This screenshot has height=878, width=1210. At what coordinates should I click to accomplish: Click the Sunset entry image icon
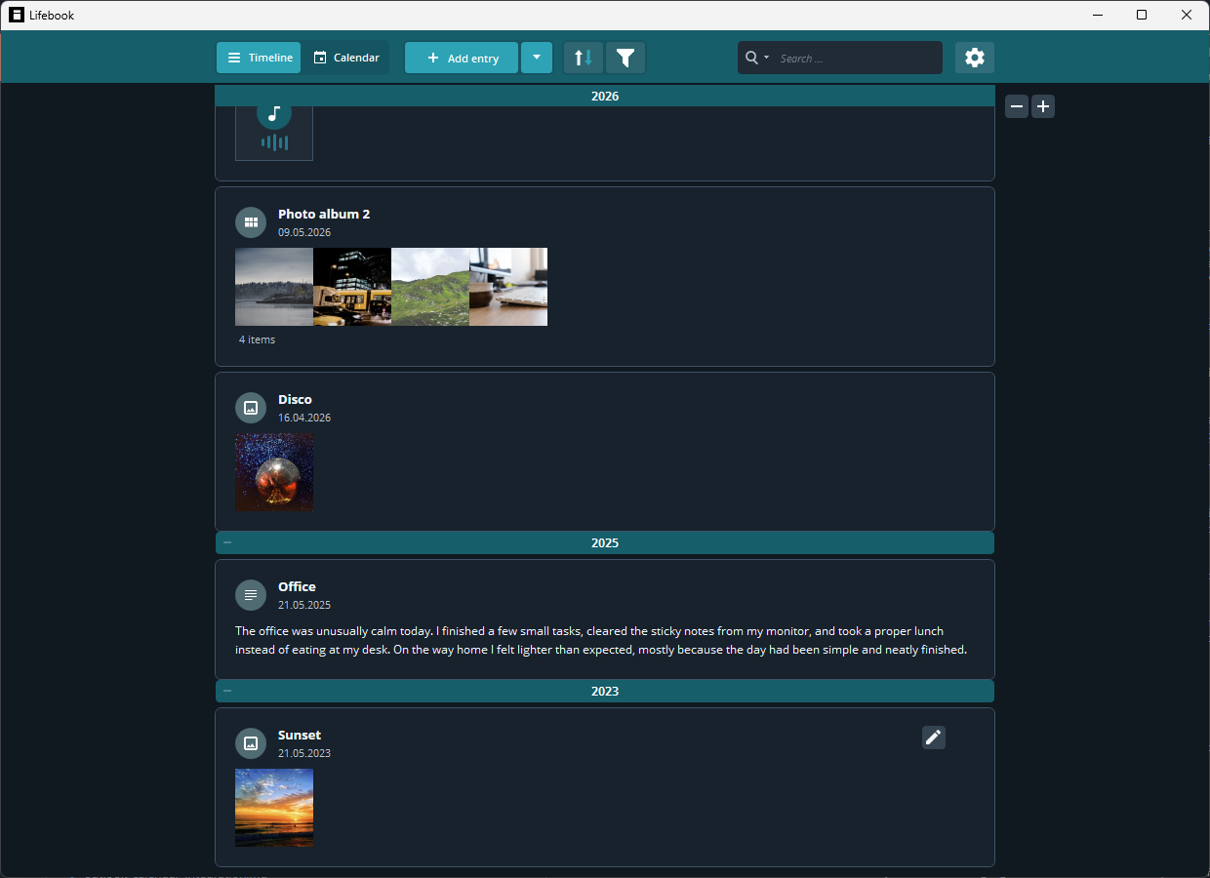251,743
